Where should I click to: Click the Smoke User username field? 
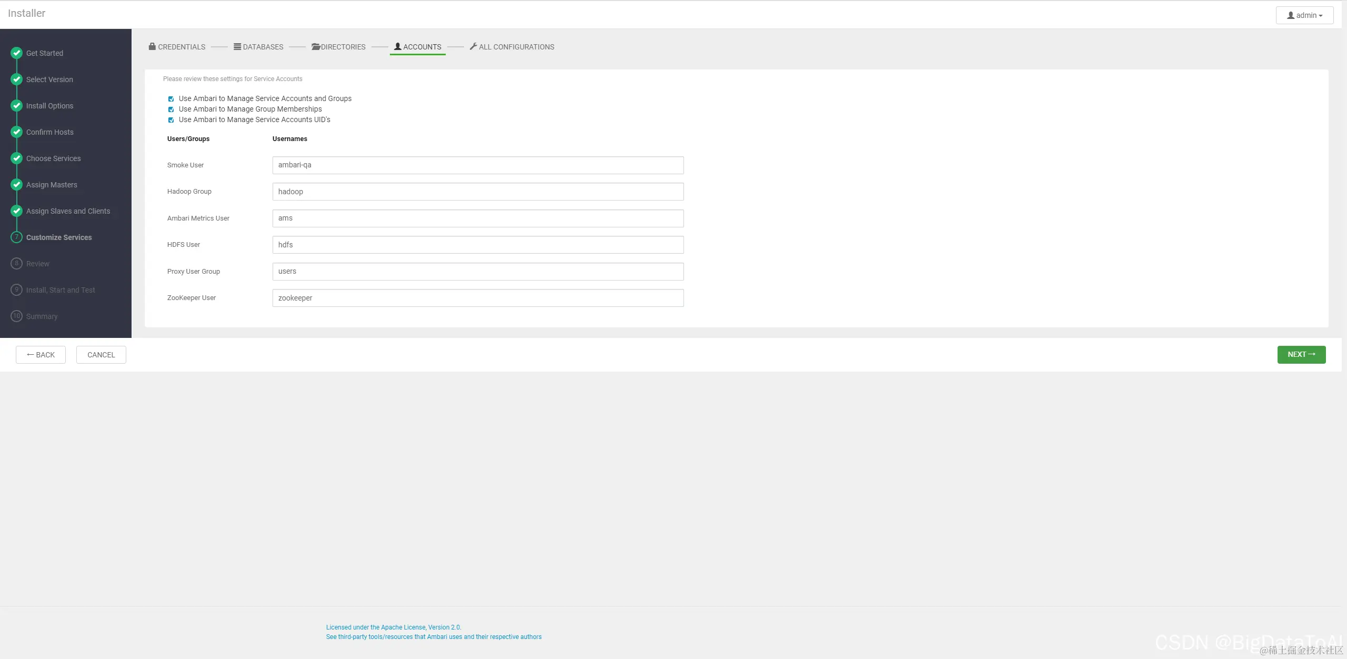coord(478,165)
